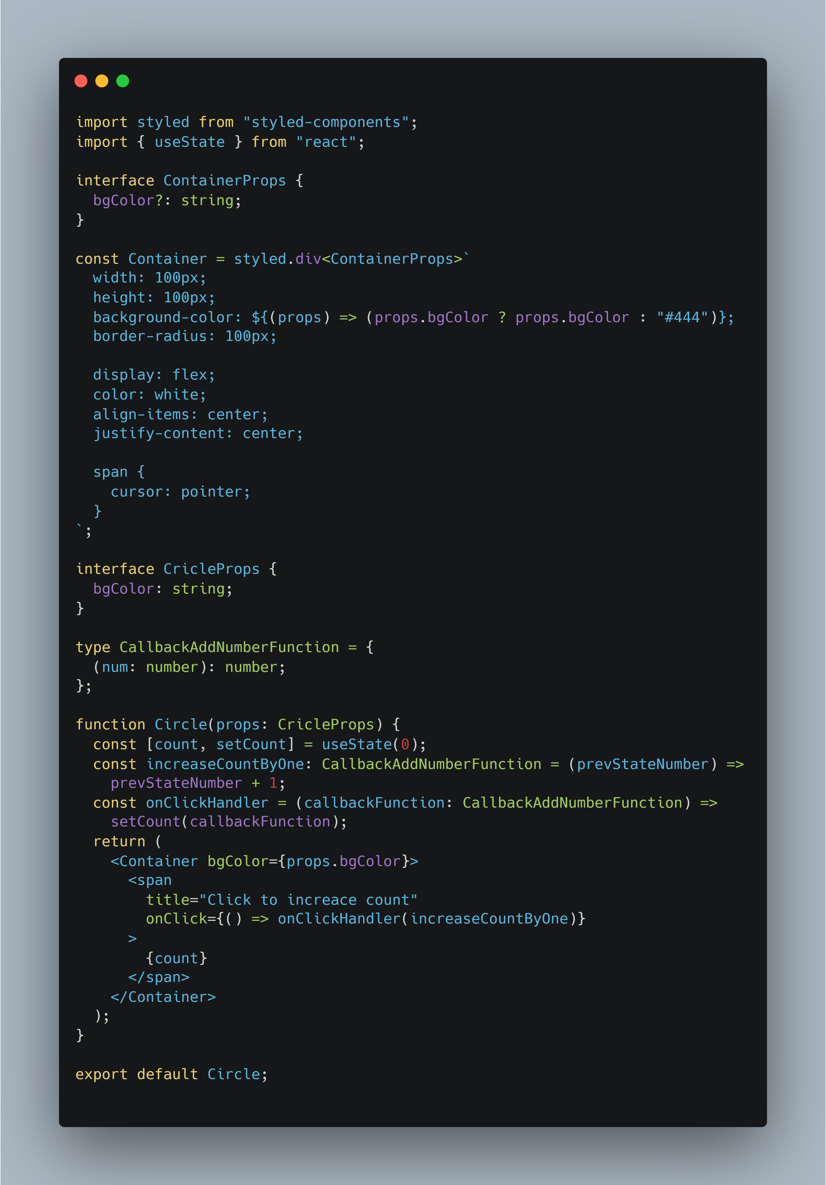Click the cursor: pointer declaration
Screen dimensions: 826x1185
(181, 492)
